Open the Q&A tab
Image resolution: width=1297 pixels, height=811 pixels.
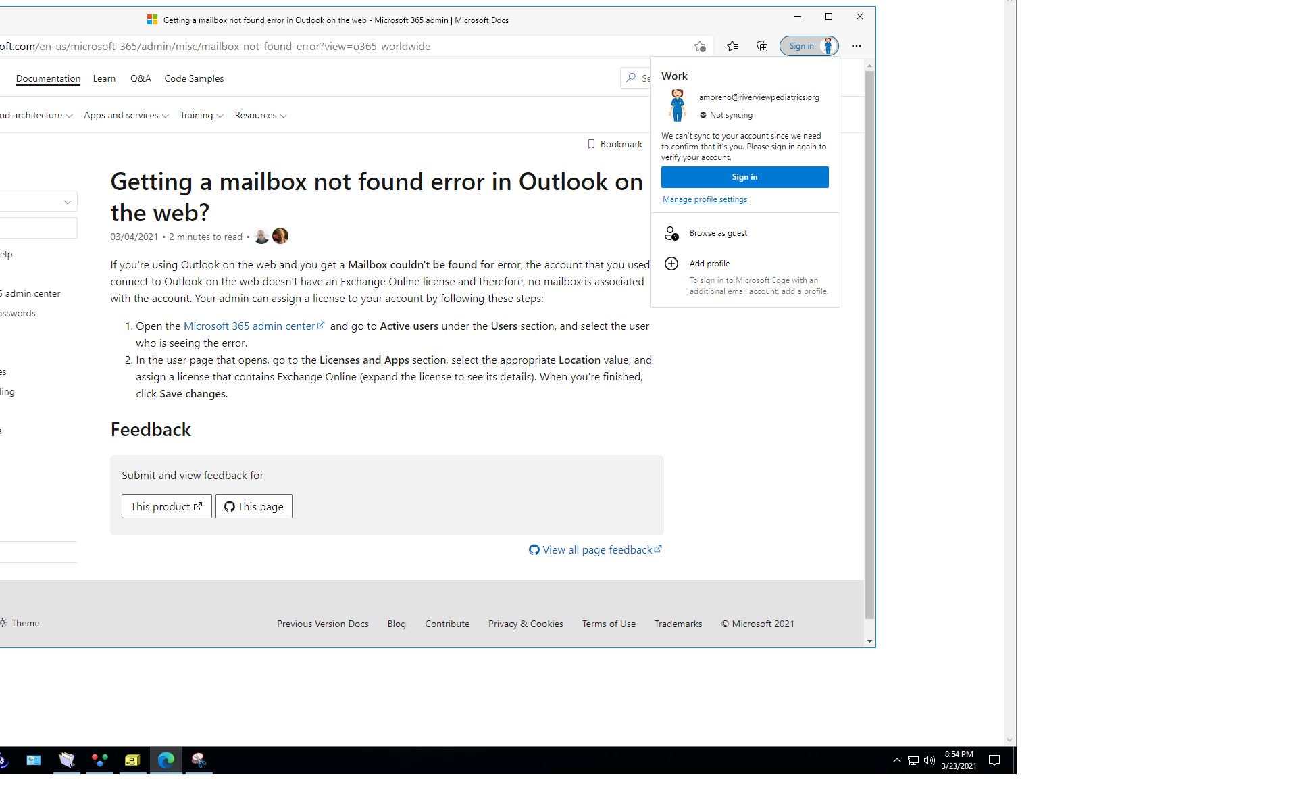point(141,78)
